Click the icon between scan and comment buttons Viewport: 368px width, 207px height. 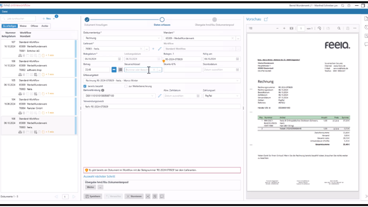point(155,197)
